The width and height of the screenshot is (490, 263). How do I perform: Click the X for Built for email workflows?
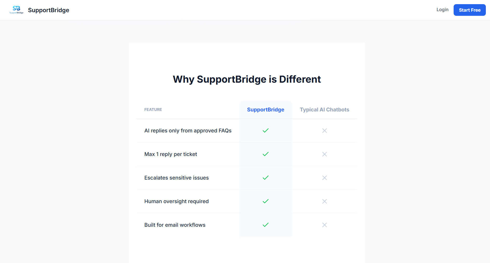tap(324, 225)
